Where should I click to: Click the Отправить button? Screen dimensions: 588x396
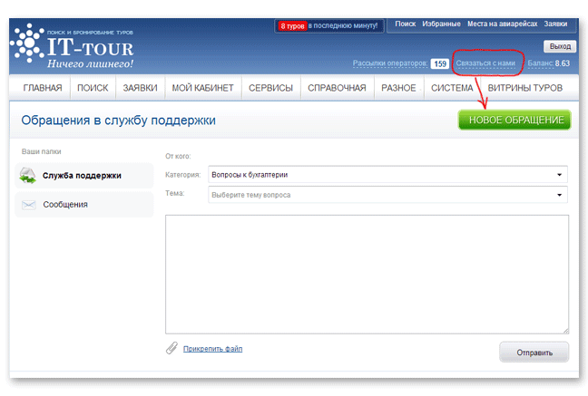pyautogui.click(x=534, y=353)
